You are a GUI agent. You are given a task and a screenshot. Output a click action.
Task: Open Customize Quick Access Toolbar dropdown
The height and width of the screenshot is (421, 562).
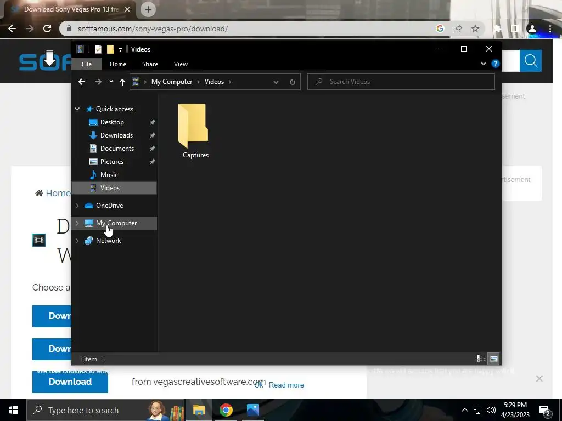(x=120, y=49)
